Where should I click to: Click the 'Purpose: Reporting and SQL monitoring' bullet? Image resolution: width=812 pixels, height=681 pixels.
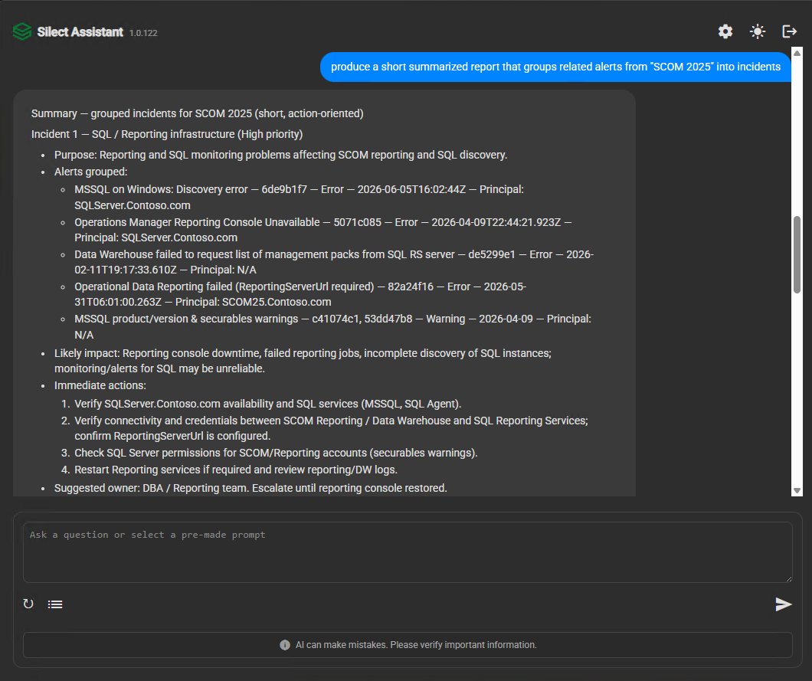[280, 155]
